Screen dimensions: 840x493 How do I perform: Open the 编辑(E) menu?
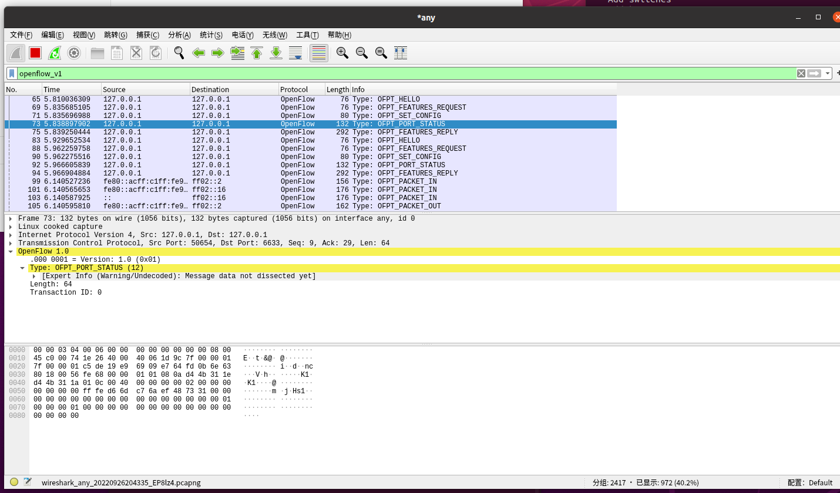point(52,35)
